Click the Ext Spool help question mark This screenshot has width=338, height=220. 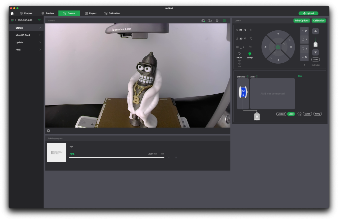(x=248, y=77)
